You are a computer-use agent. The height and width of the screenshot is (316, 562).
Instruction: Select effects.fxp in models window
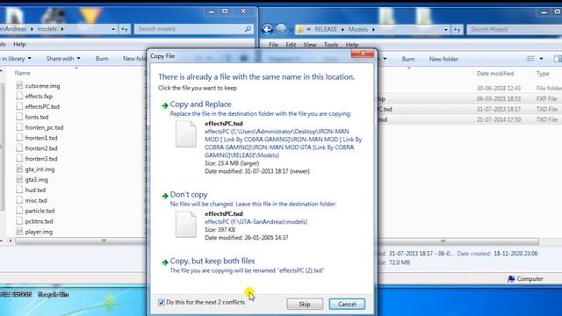click(39, 97)
